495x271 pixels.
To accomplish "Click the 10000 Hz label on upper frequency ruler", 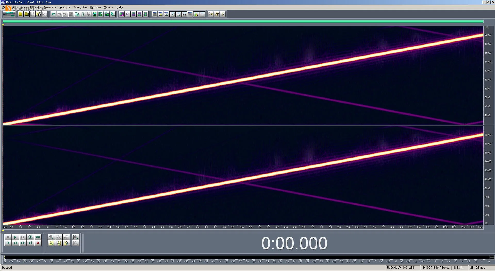I will coord(488,80).
